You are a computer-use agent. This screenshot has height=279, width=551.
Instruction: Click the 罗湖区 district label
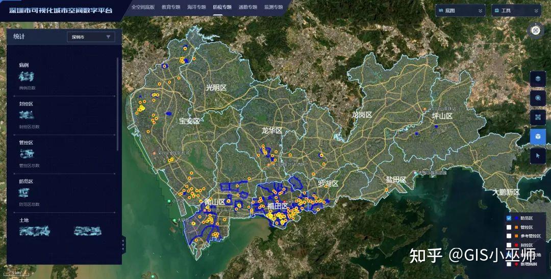(328, 184)
